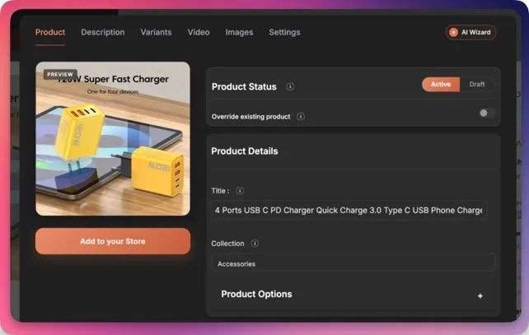Image resolution: width=529 pixels, height=335 pixels.
Task: Switch to the Settings tab
Action: pyautogui.click(x=284, y=32)
